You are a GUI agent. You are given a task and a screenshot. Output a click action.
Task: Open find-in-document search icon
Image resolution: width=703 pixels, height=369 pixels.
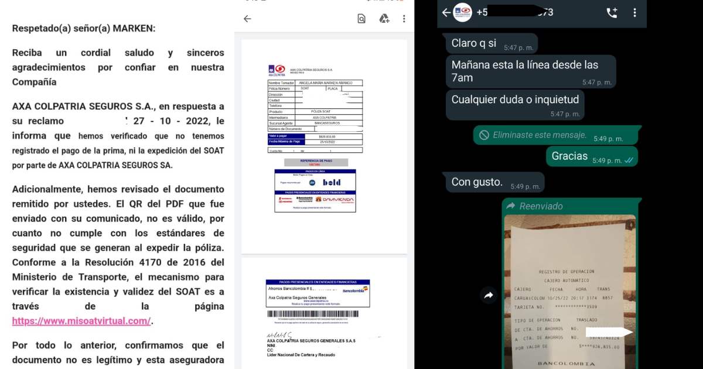pyautogui.click(x=361, y=19)
